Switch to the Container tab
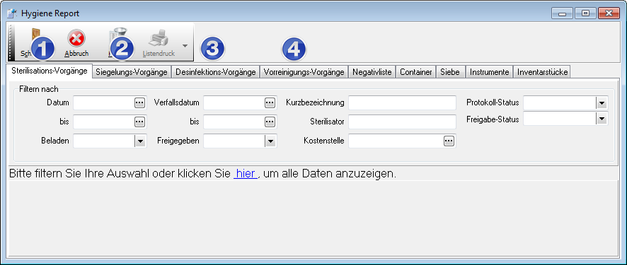Screen dimensions: 627x265 tap(416, 72)
